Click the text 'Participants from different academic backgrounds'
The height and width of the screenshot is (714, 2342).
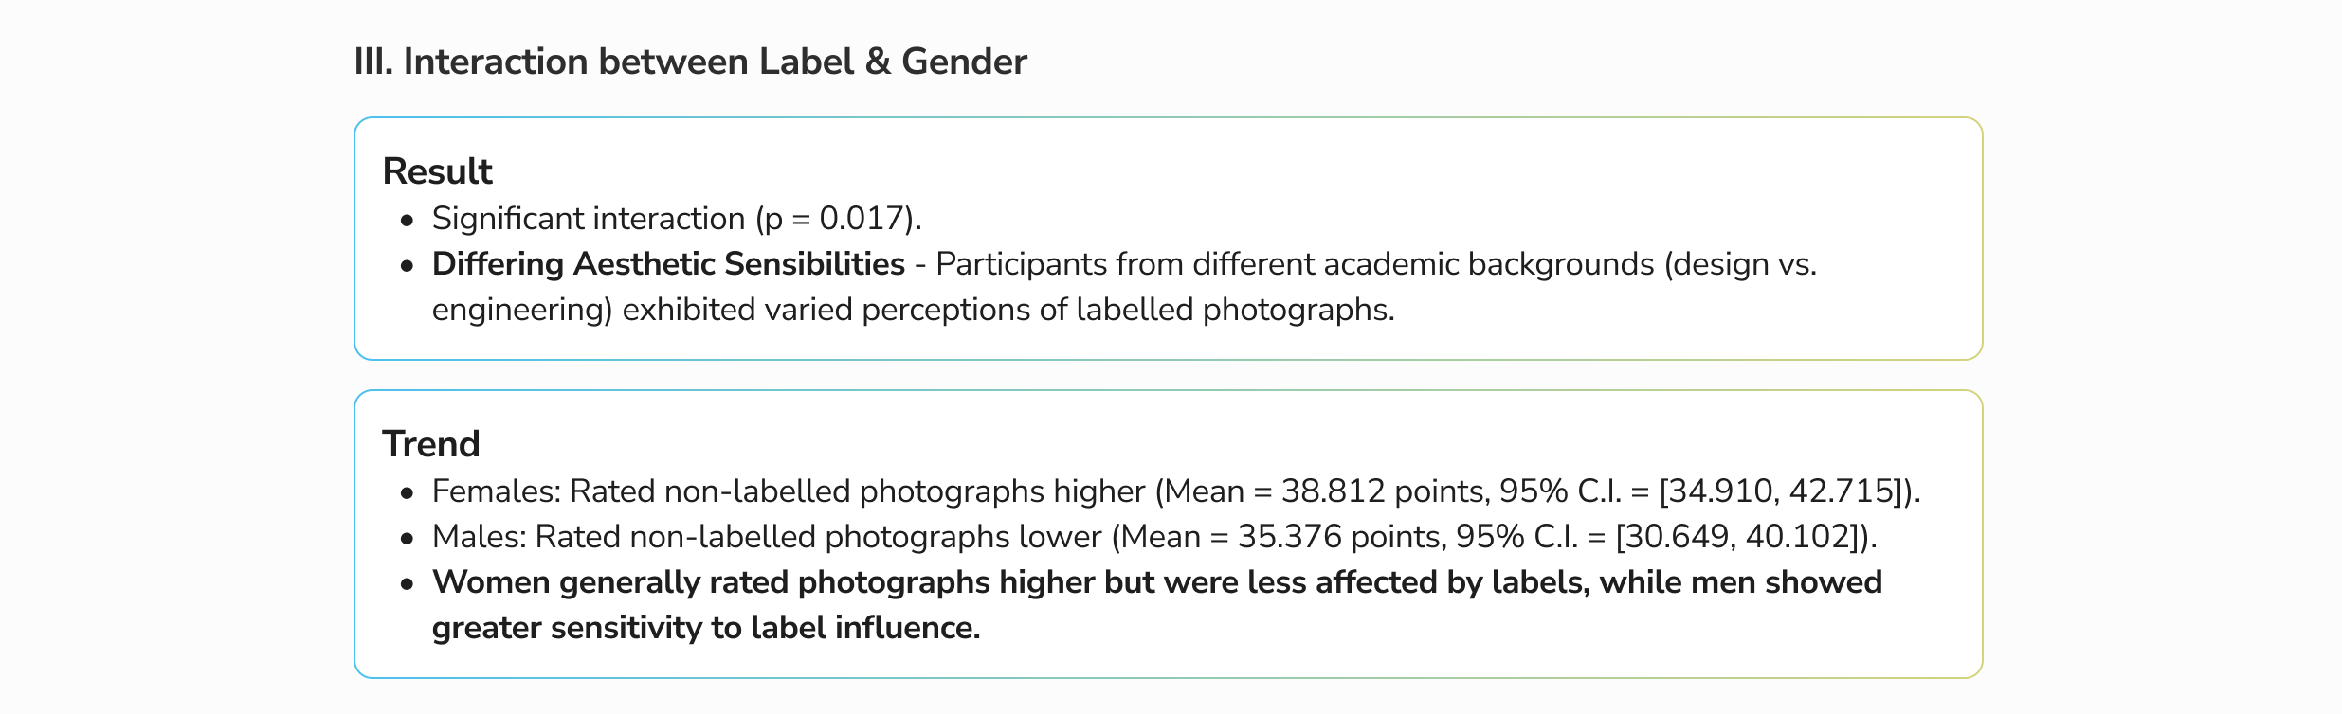(x=1295, y=264)
